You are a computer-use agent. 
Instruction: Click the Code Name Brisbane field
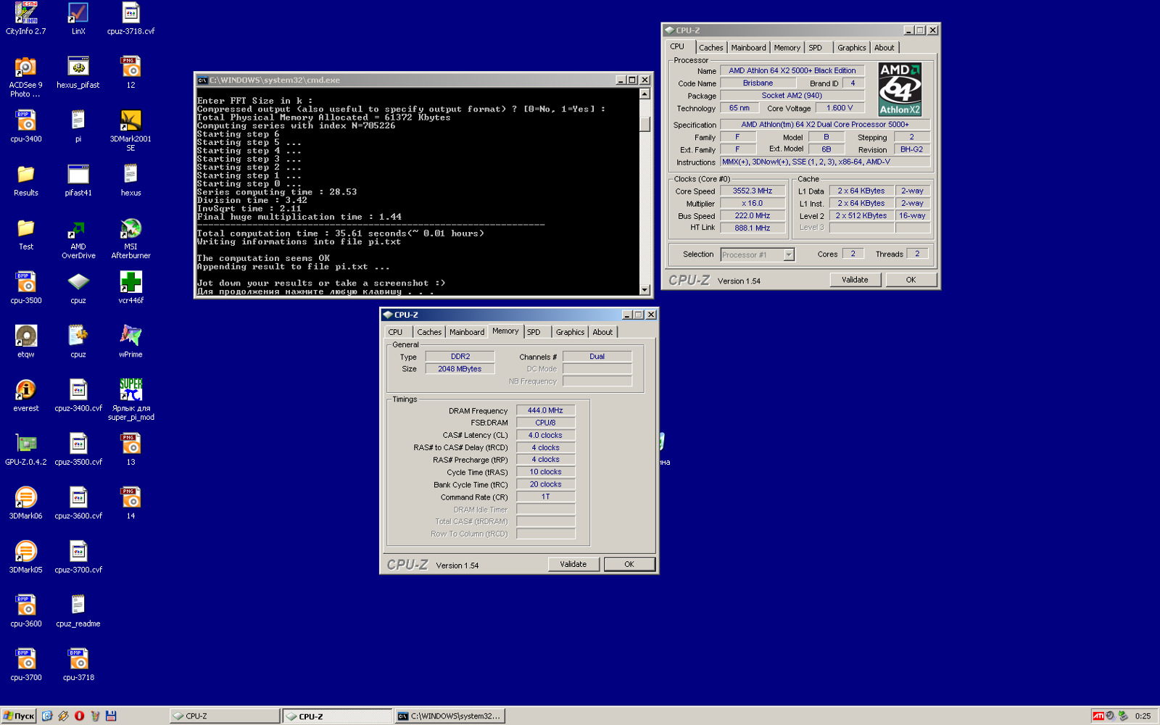tap(758, 83)
